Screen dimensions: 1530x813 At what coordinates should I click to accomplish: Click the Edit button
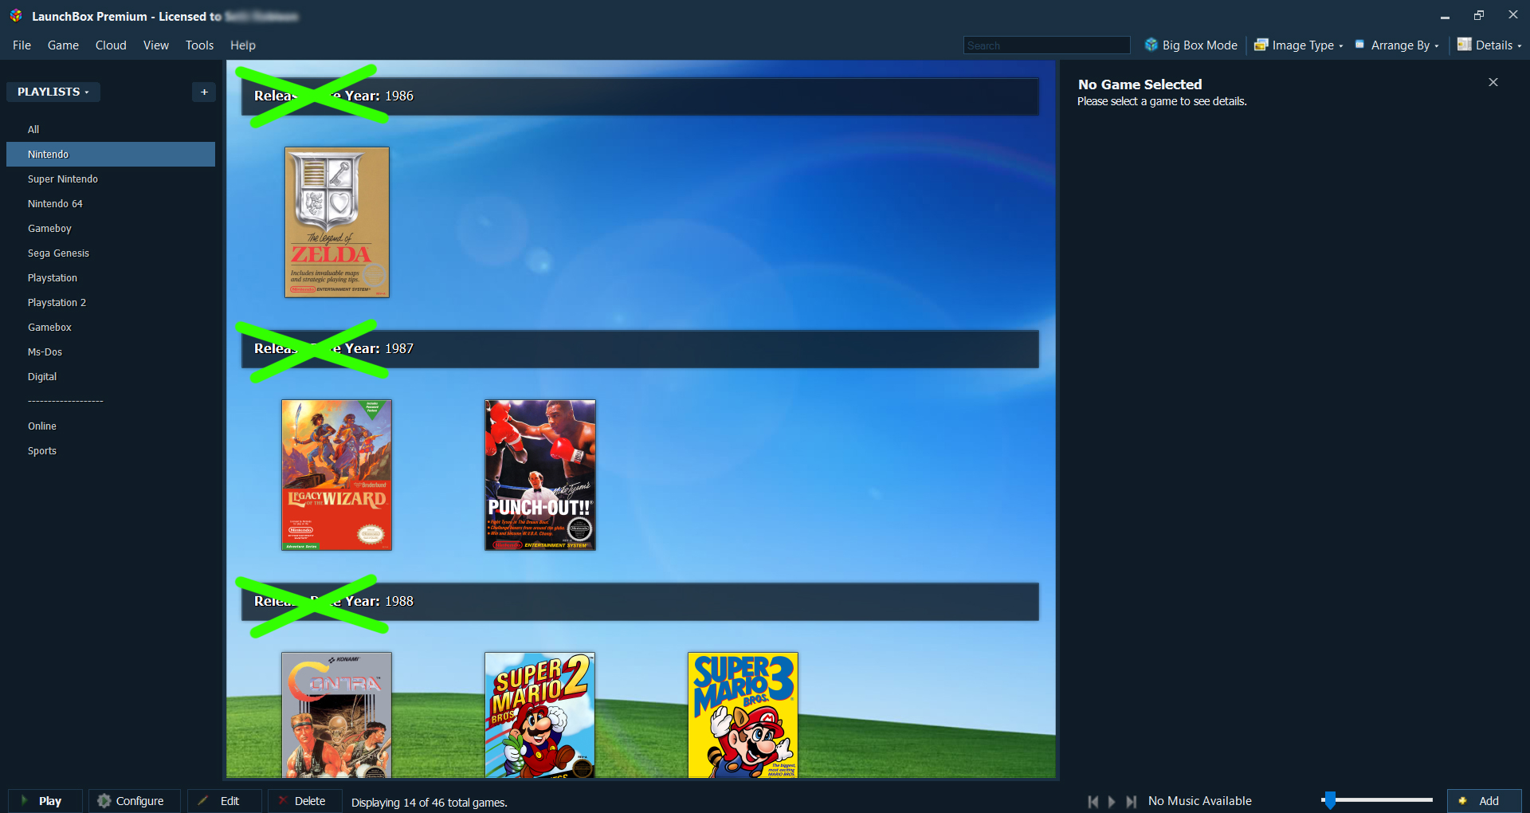pos(224,801)
